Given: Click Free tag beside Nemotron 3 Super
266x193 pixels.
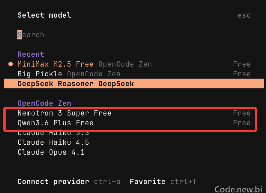Looking at the screenshot, I should 242,113.
